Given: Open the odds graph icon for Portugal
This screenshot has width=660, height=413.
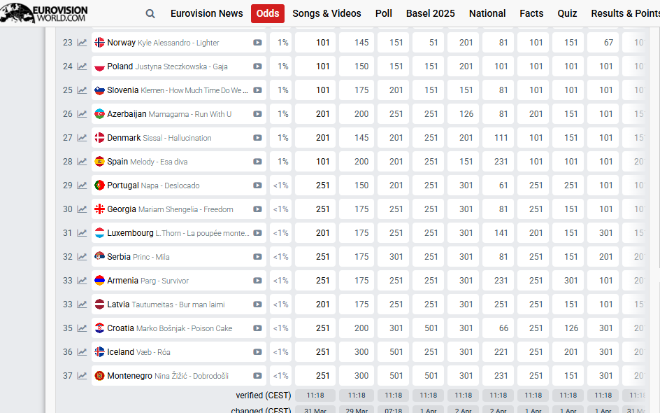Looking at the screenshot, I should coord(82,185).
